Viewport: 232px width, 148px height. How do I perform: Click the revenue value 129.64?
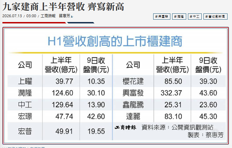[x=62, y=105]
